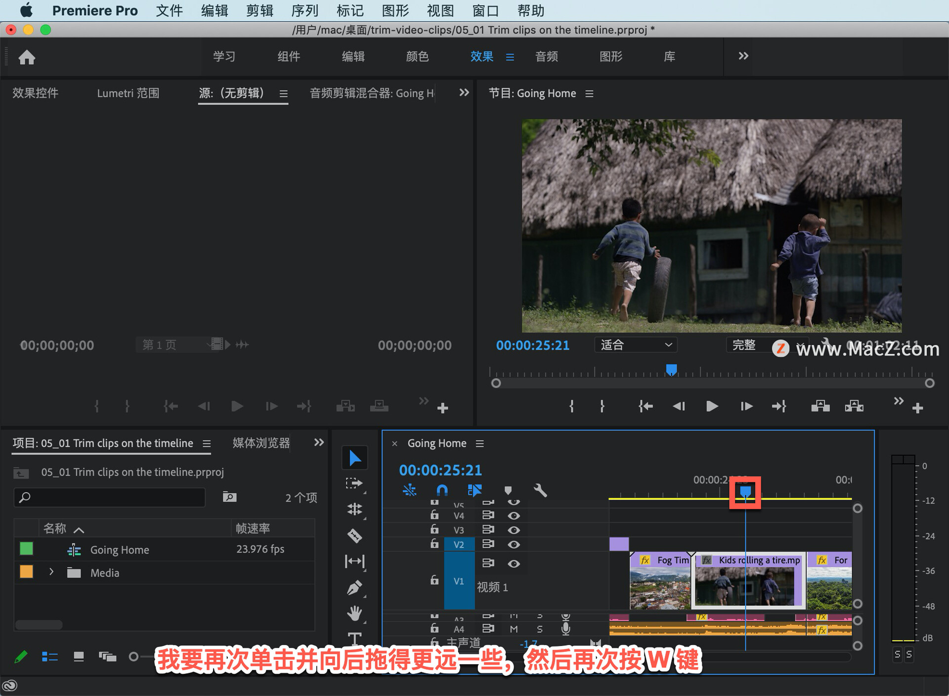The image size is (949, 696).
Task: Add a marker on the timeline
Action: coord(508,490)
